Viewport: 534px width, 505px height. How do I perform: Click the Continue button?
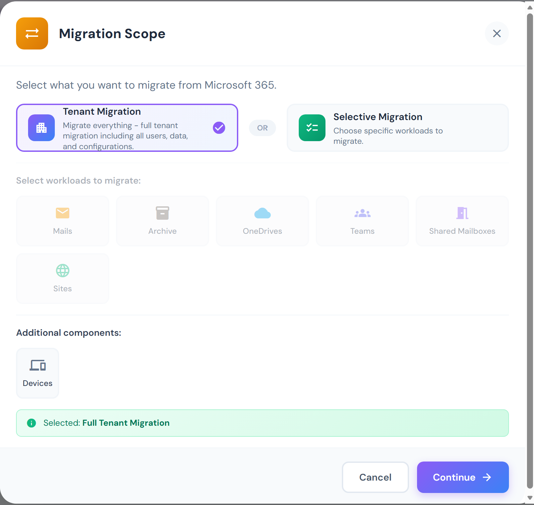pyautogui.click(x=463, y=477)
